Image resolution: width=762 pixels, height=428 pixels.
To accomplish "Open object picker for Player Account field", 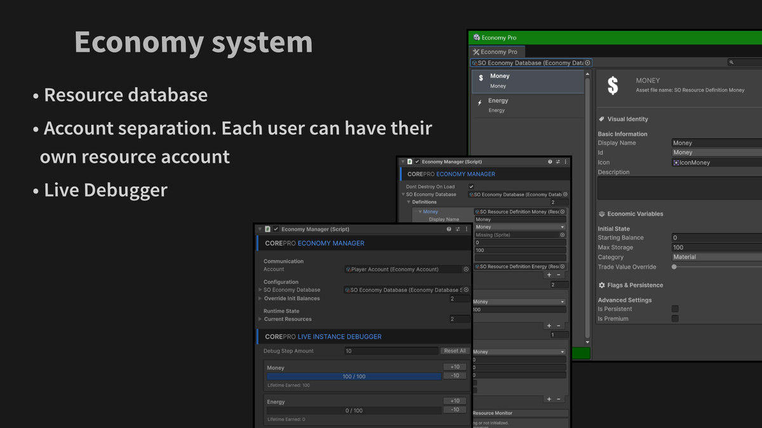I will (466, 269).
